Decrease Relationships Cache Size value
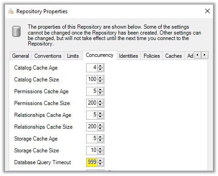This screenshot has width=218, height=176. [x=100, y=129]
